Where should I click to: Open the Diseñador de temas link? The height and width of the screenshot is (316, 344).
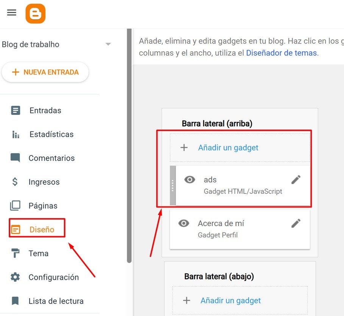coord(282,53)
